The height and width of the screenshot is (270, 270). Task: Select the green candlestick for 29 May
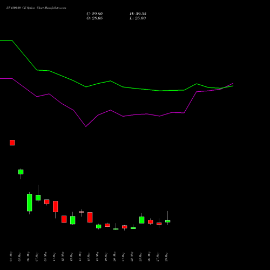(x=168, y=221)
